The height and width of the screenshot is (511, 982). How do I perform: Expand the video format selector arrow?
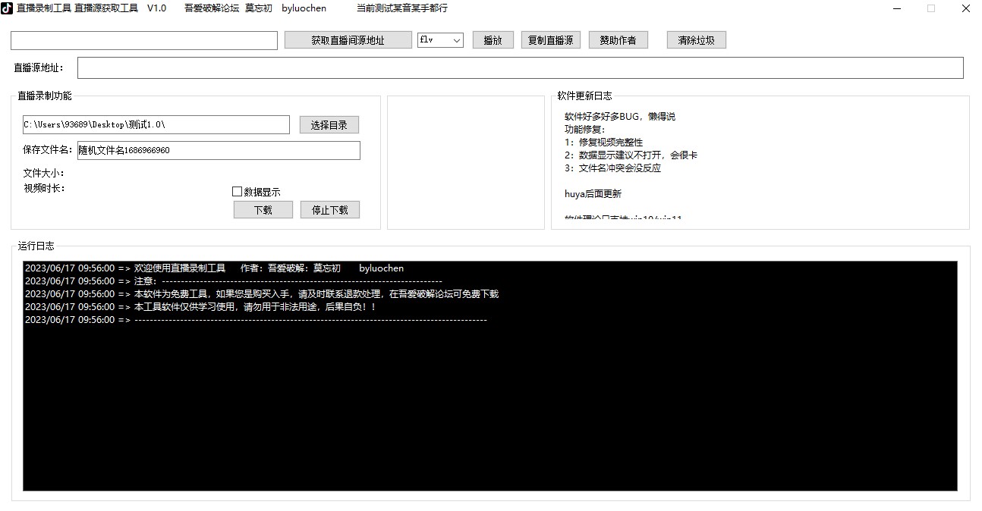coord(457,39)
